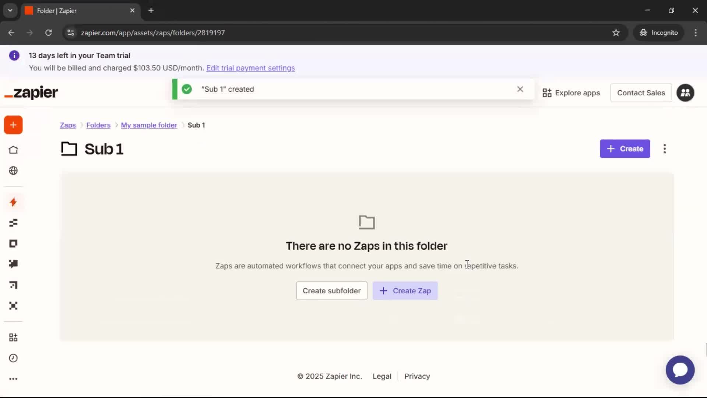Click the Zapier logo
The width and height of the screenshot is (707, 398).
(31, 92)
